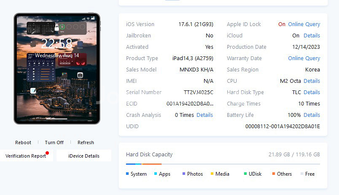The width and height of the screenshot is (339, 195).
Task: Click the production date 12/14/2023
Action: point(306,47)
